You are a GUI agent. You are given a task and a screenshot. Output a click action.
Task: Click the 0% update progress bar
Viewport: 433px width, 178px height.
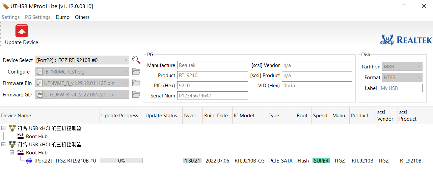(121, 161)
